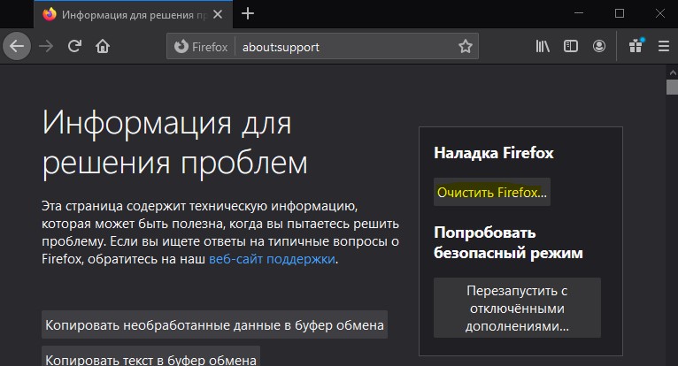Image resolution: width=678 pixels, height=366 pixels.
Task: Reload the current page
Action: point(75,46)
